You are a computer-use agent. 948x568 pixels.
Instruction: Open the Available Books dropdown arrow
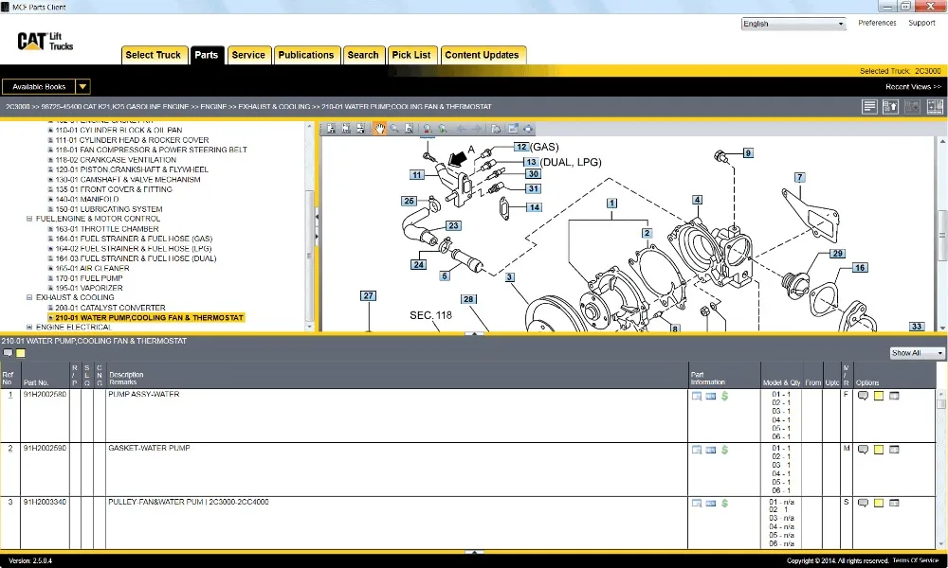tap(82, 87)
